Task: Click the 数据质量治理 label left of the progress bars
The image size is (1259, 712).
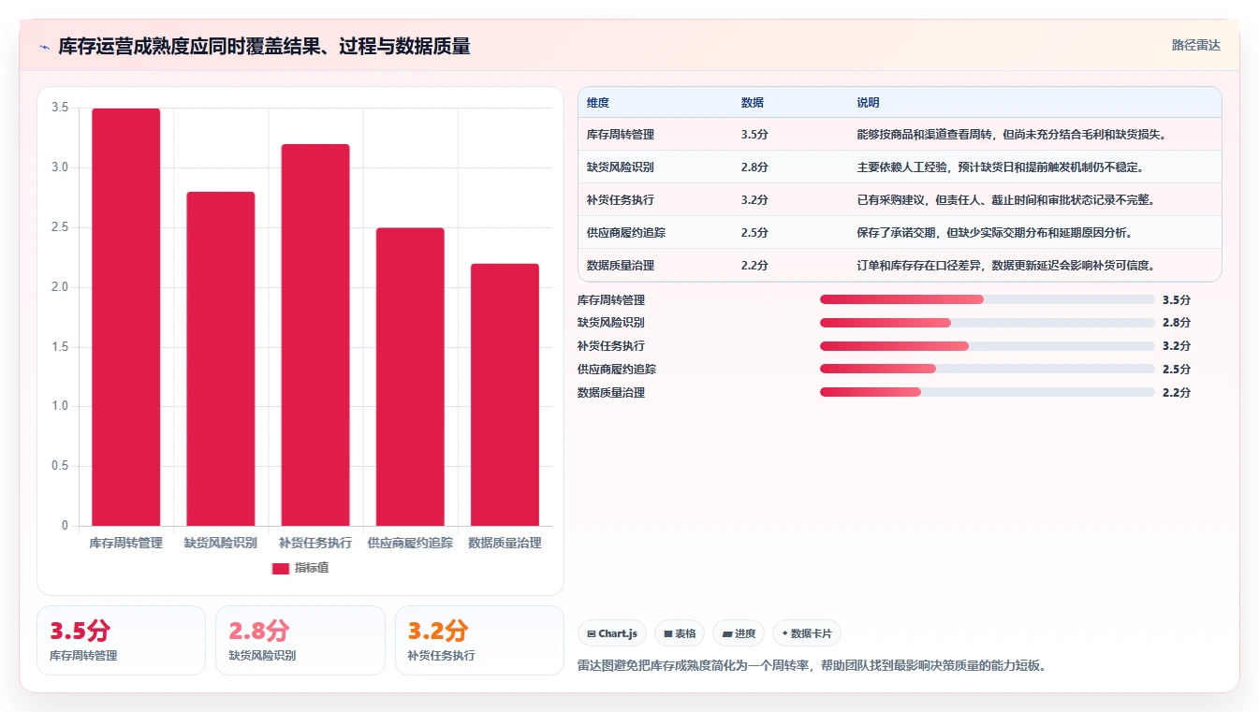Action: coord(611,393)
